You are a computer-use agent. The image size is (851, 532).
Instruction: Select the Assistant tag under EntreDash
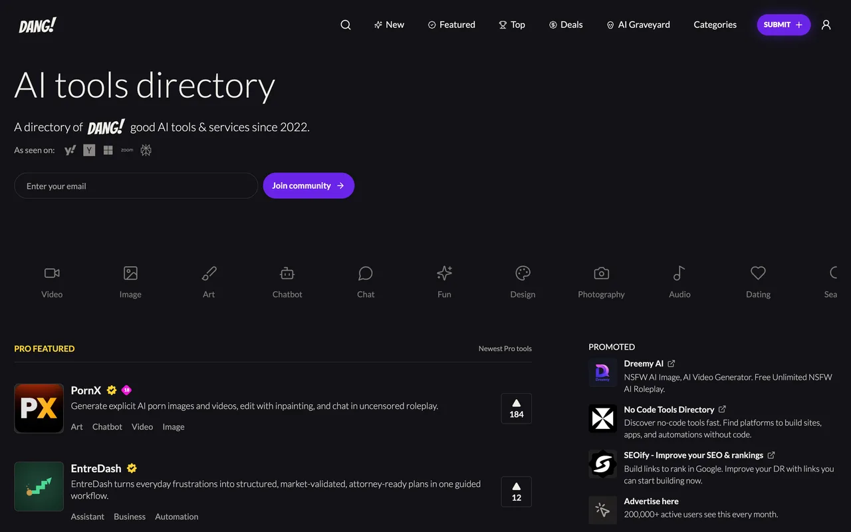click(88, 517)
